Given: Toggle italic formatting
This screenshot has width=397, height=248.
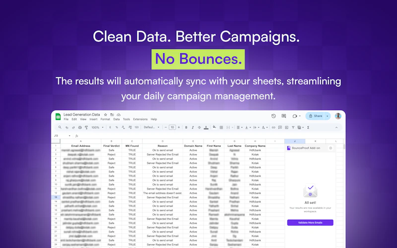Looking at the screenshot, I should 193,127.
